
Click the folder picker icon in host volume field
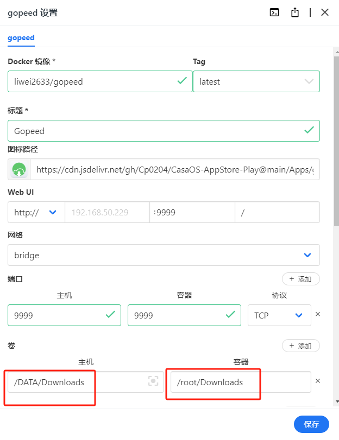coord(153,381)
